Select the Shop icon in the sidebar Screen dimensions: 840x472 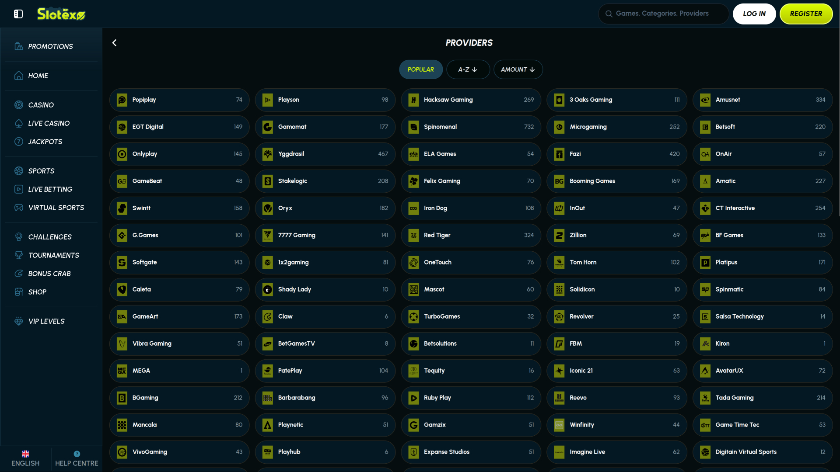[x=18, y=292]
